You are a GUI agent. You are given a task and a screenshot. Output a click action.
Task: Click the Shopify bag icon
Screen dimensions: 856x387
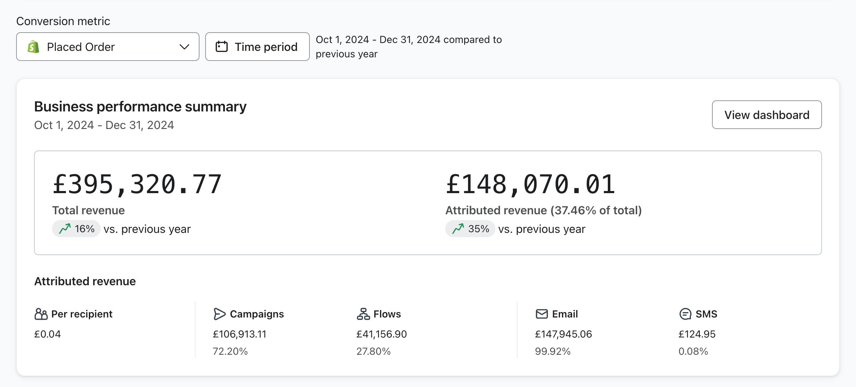pyautogui.click(x=33, y=47)
